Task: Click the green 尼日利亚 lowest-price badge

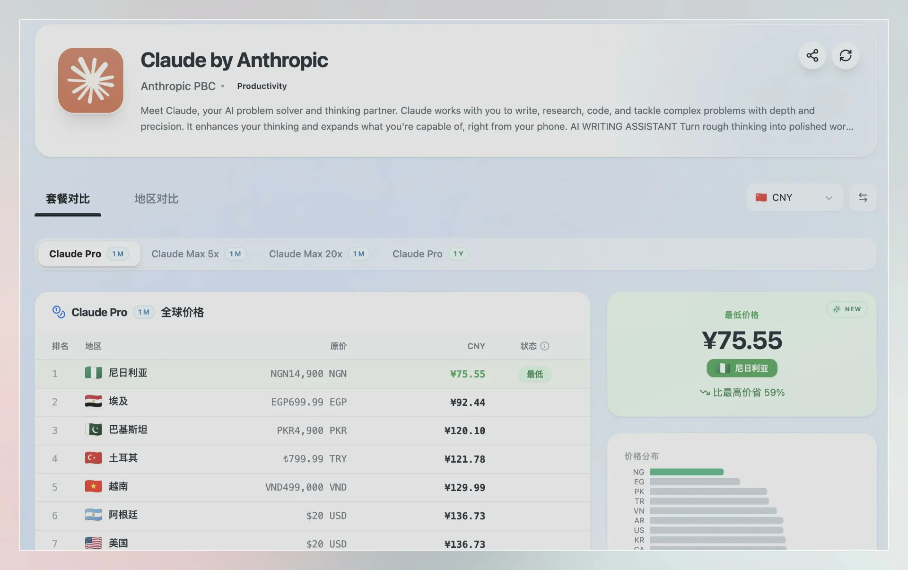Action: [x=742, y=368]
